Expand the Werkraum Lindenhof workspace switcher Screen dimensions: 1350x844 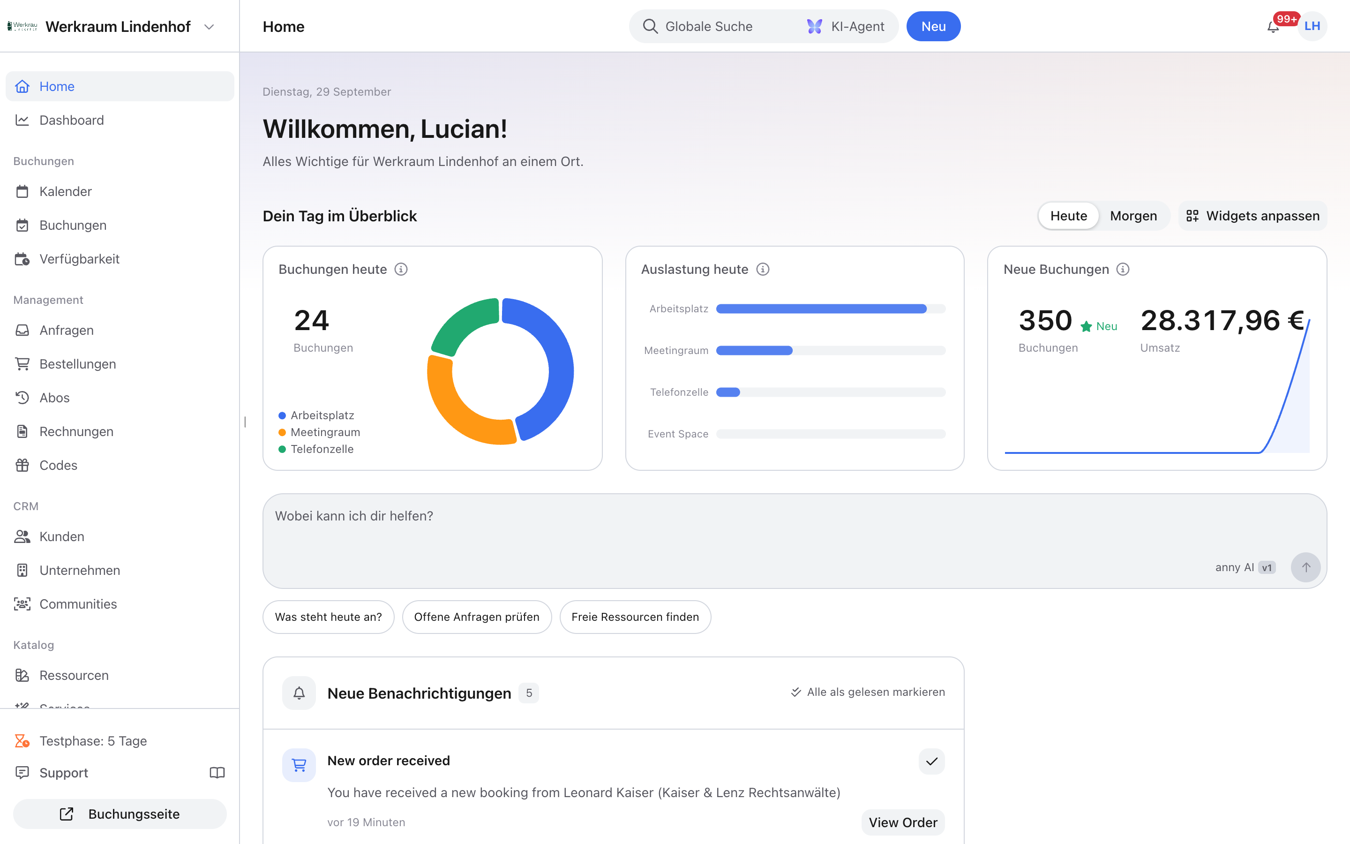tap(209, 27)
